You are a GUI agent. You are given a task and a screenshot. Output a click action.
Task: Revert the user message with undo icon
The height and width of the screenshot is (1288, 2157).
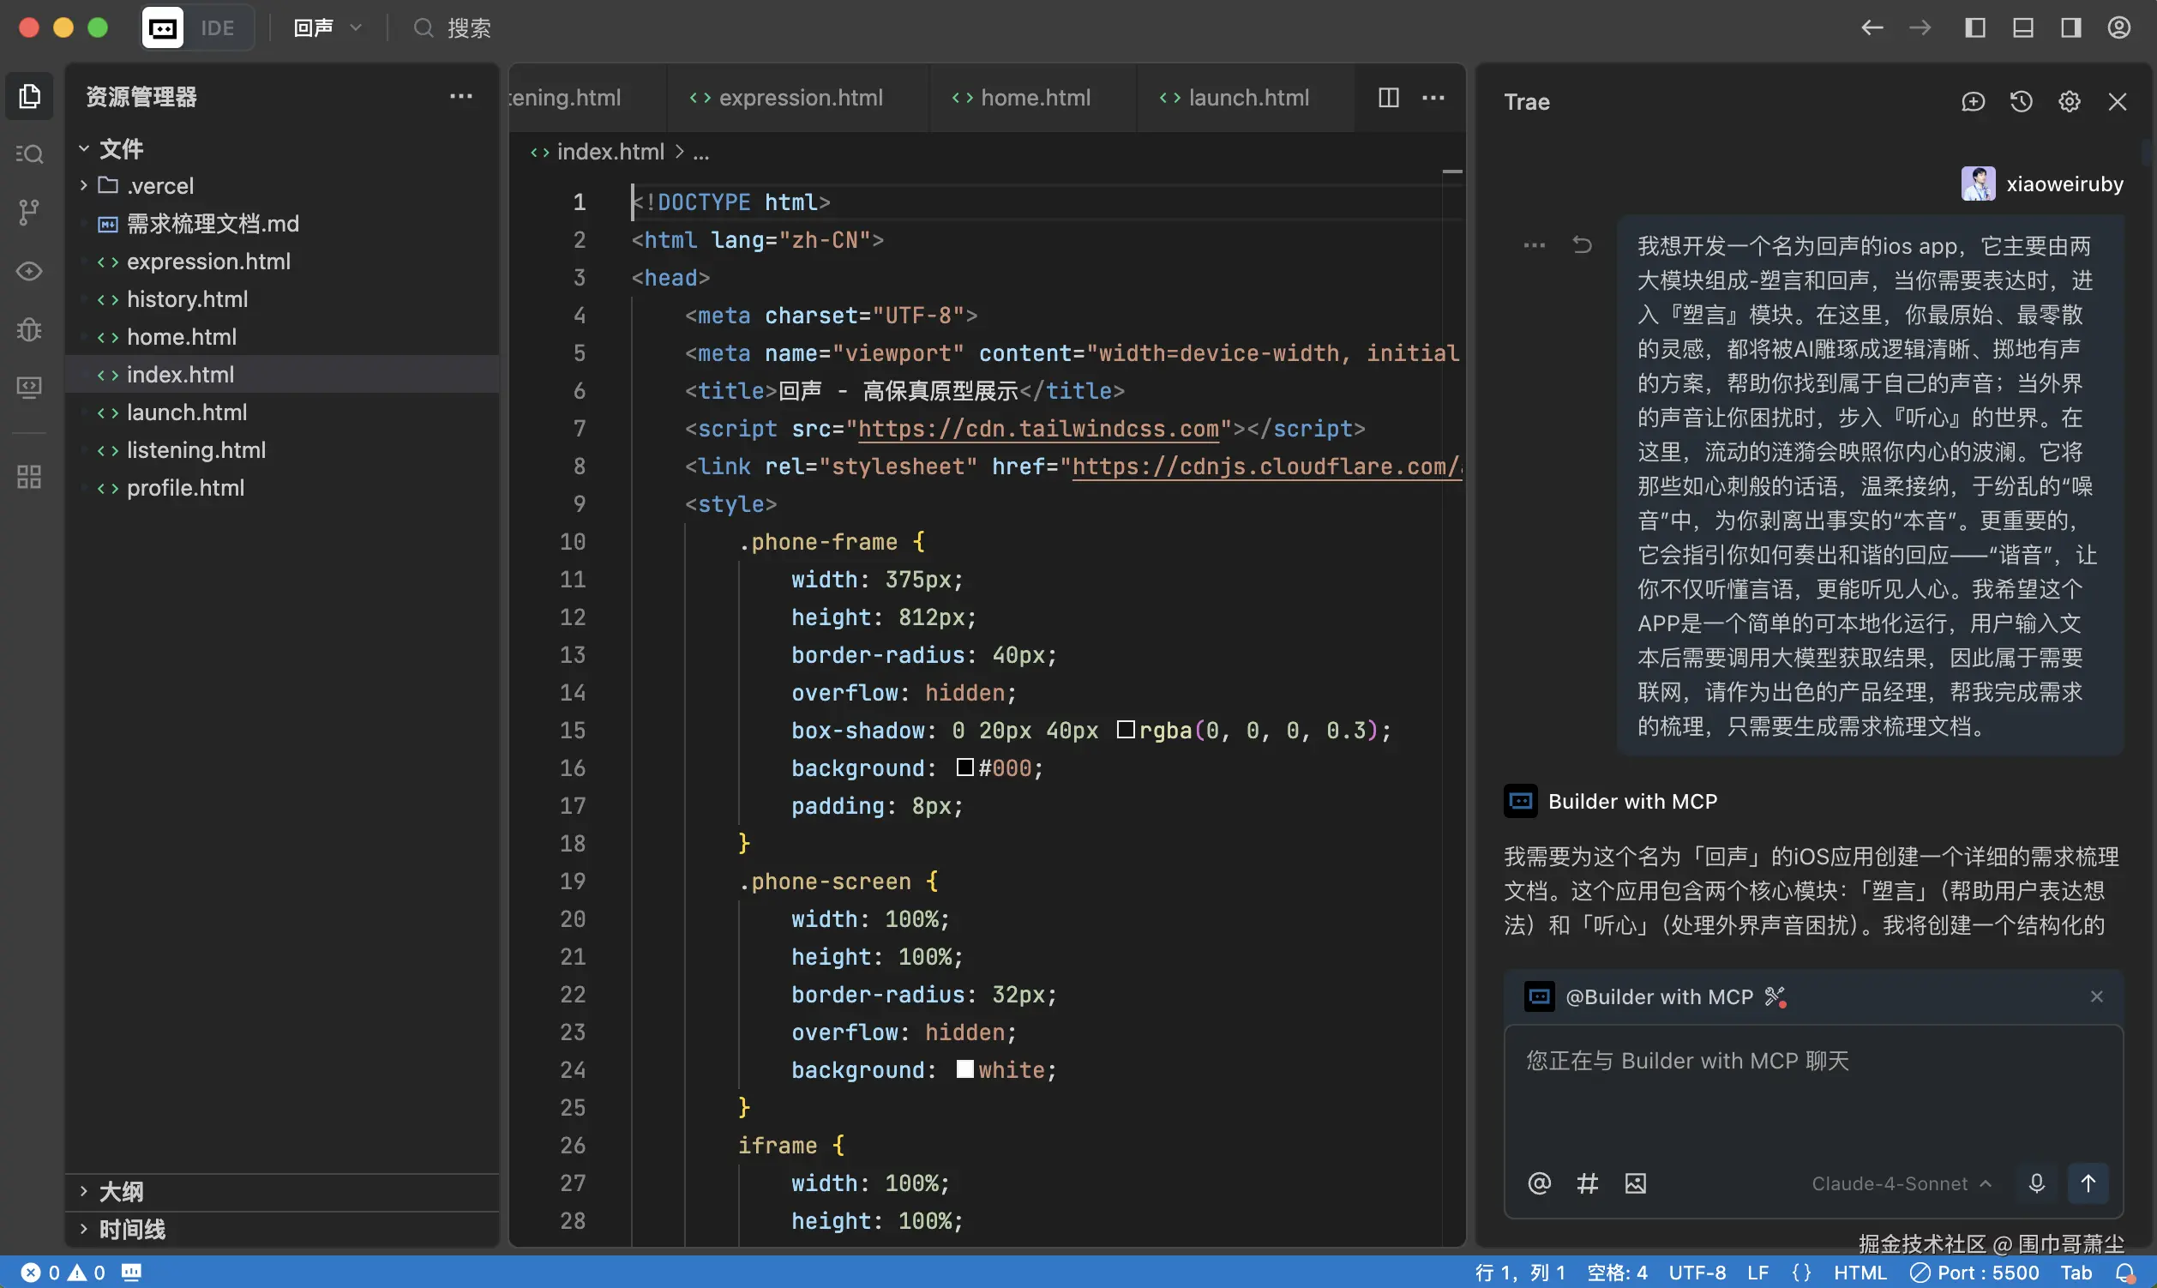(x=1583, y=244)
